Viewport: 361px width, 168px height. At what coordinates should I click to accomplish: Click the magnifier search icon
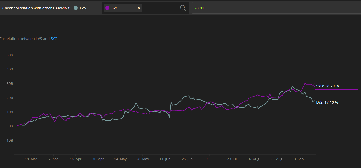183,8
